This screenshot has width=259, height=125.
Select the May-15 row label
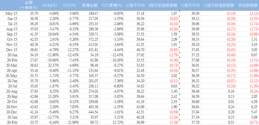(x=11, y=13)
